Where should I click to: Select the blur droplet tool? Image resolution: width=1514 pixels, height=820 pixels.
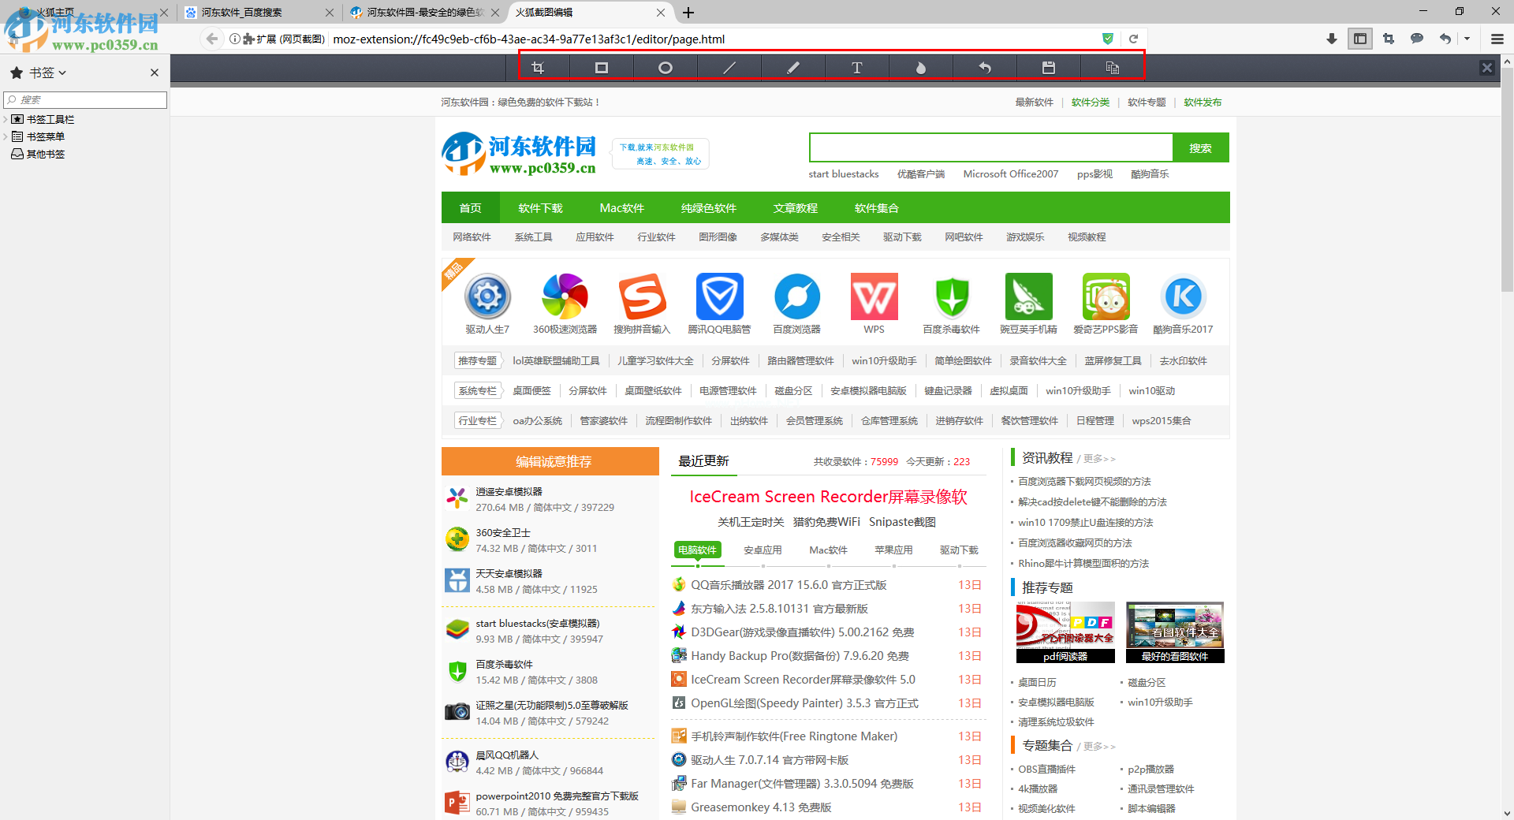click(921, 68)
